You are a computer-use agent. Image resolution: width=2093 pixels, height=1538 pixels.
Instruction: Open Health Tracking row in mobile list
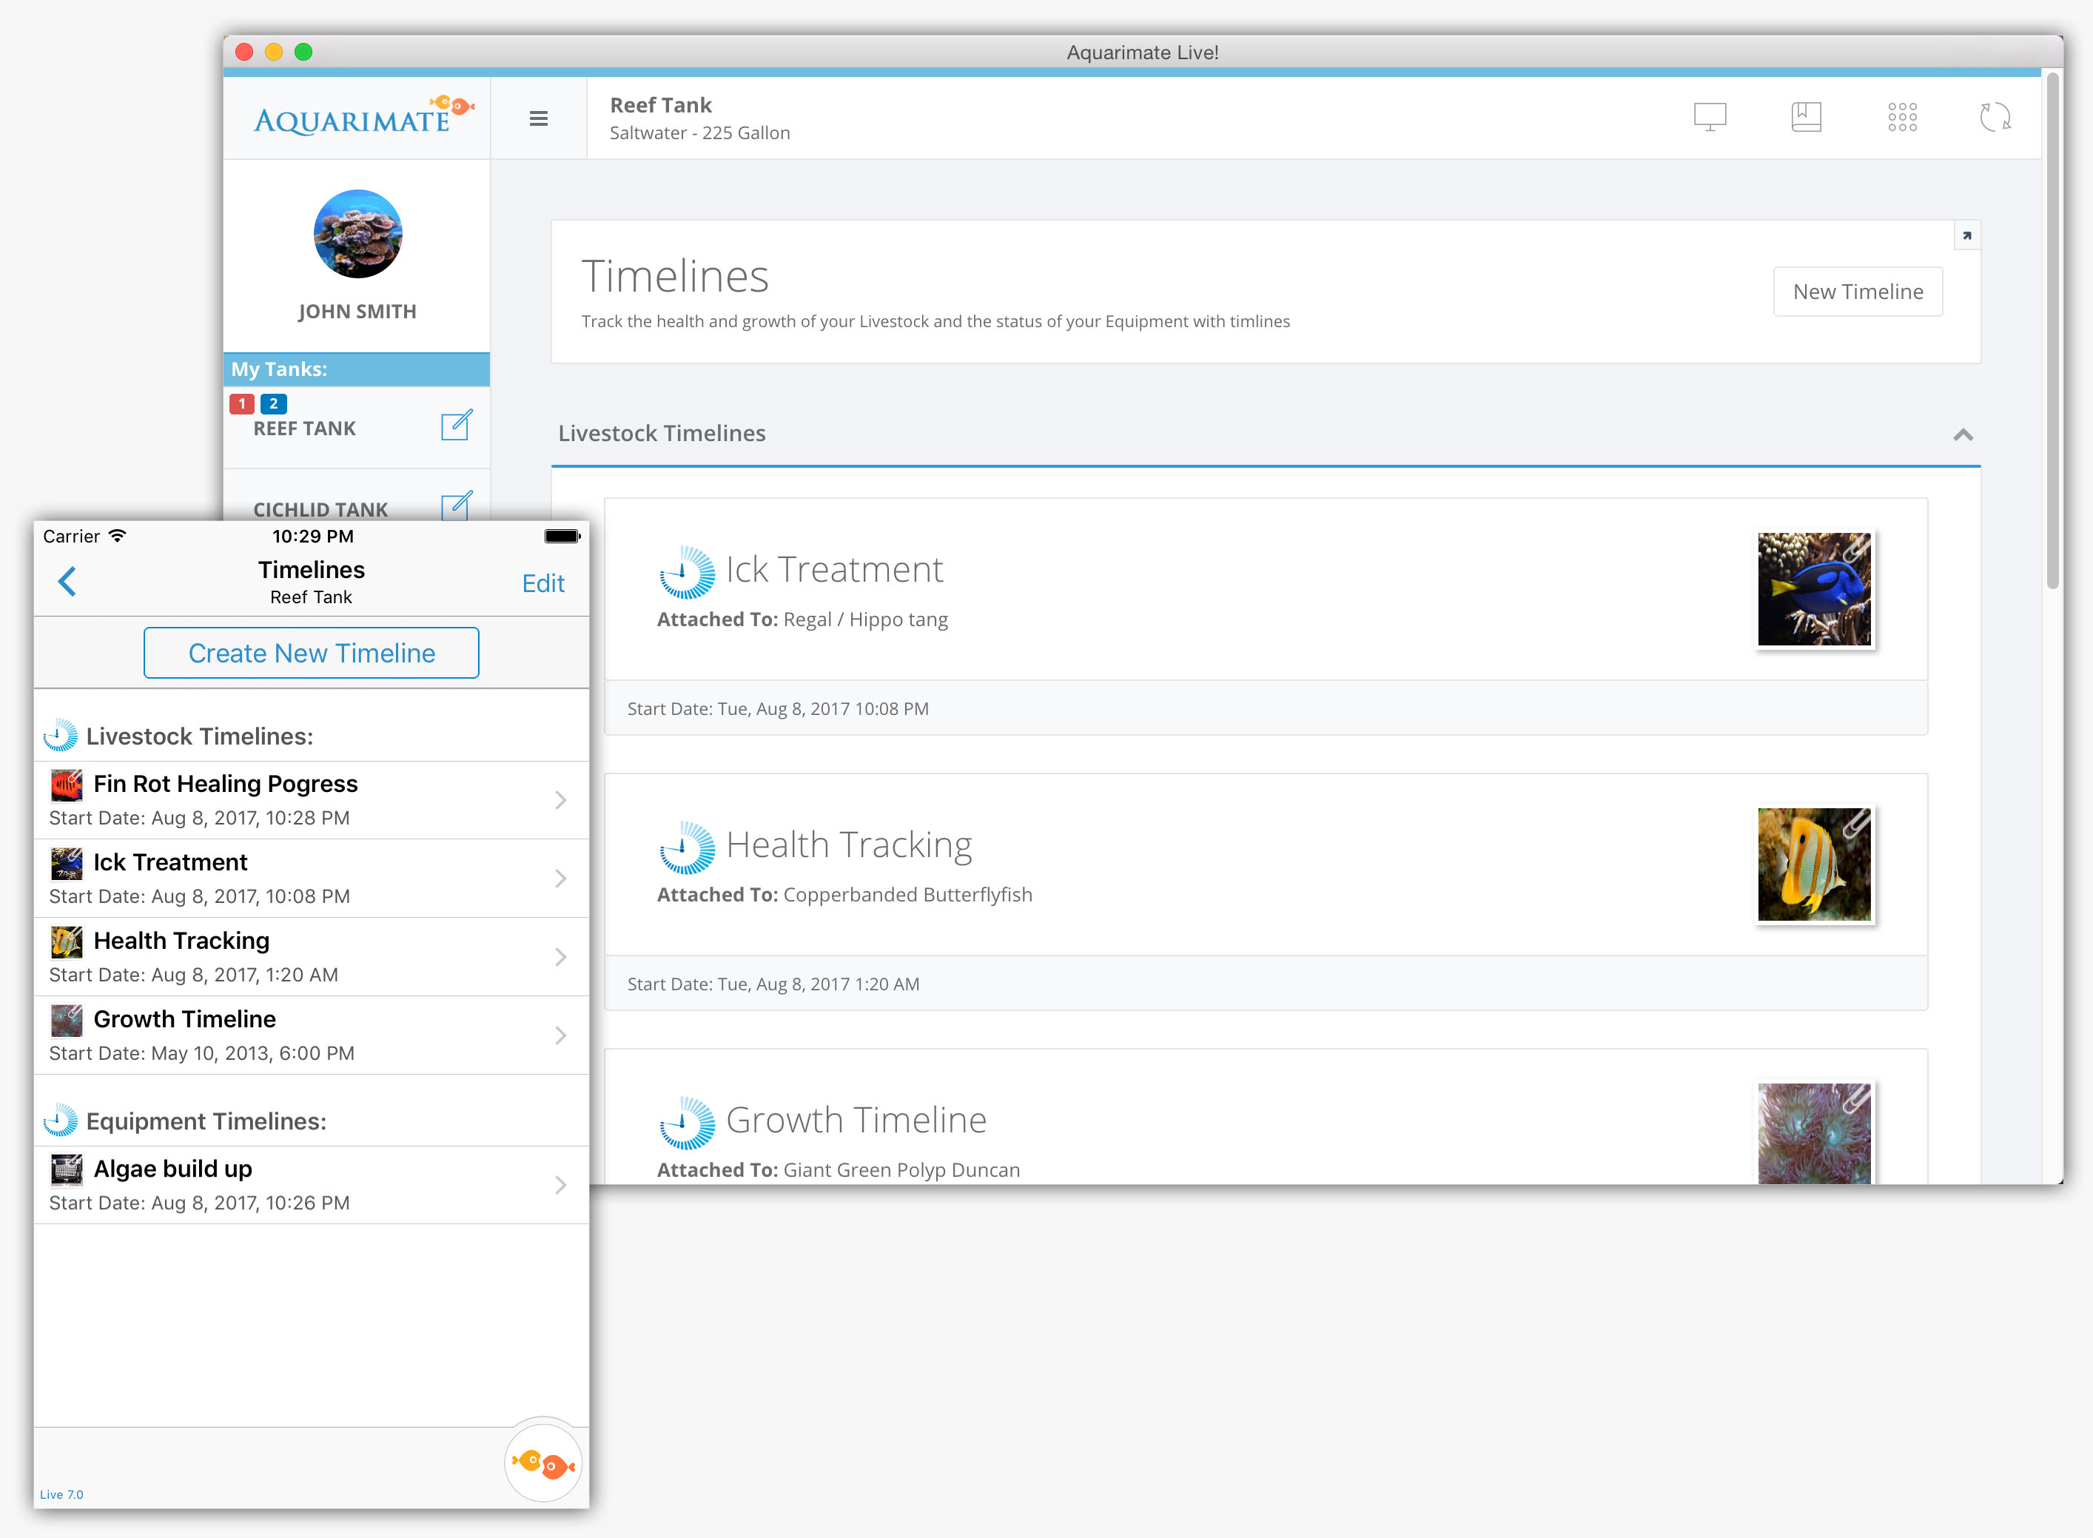pos(311,956)
